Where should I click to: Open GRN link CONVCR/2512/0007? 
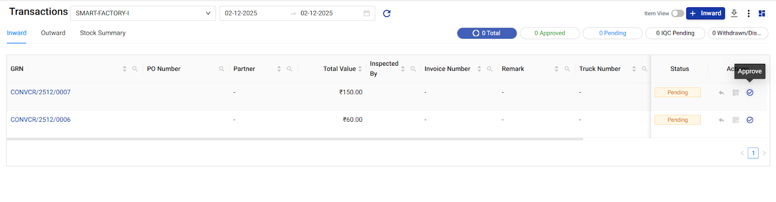(x=41, y=92)
